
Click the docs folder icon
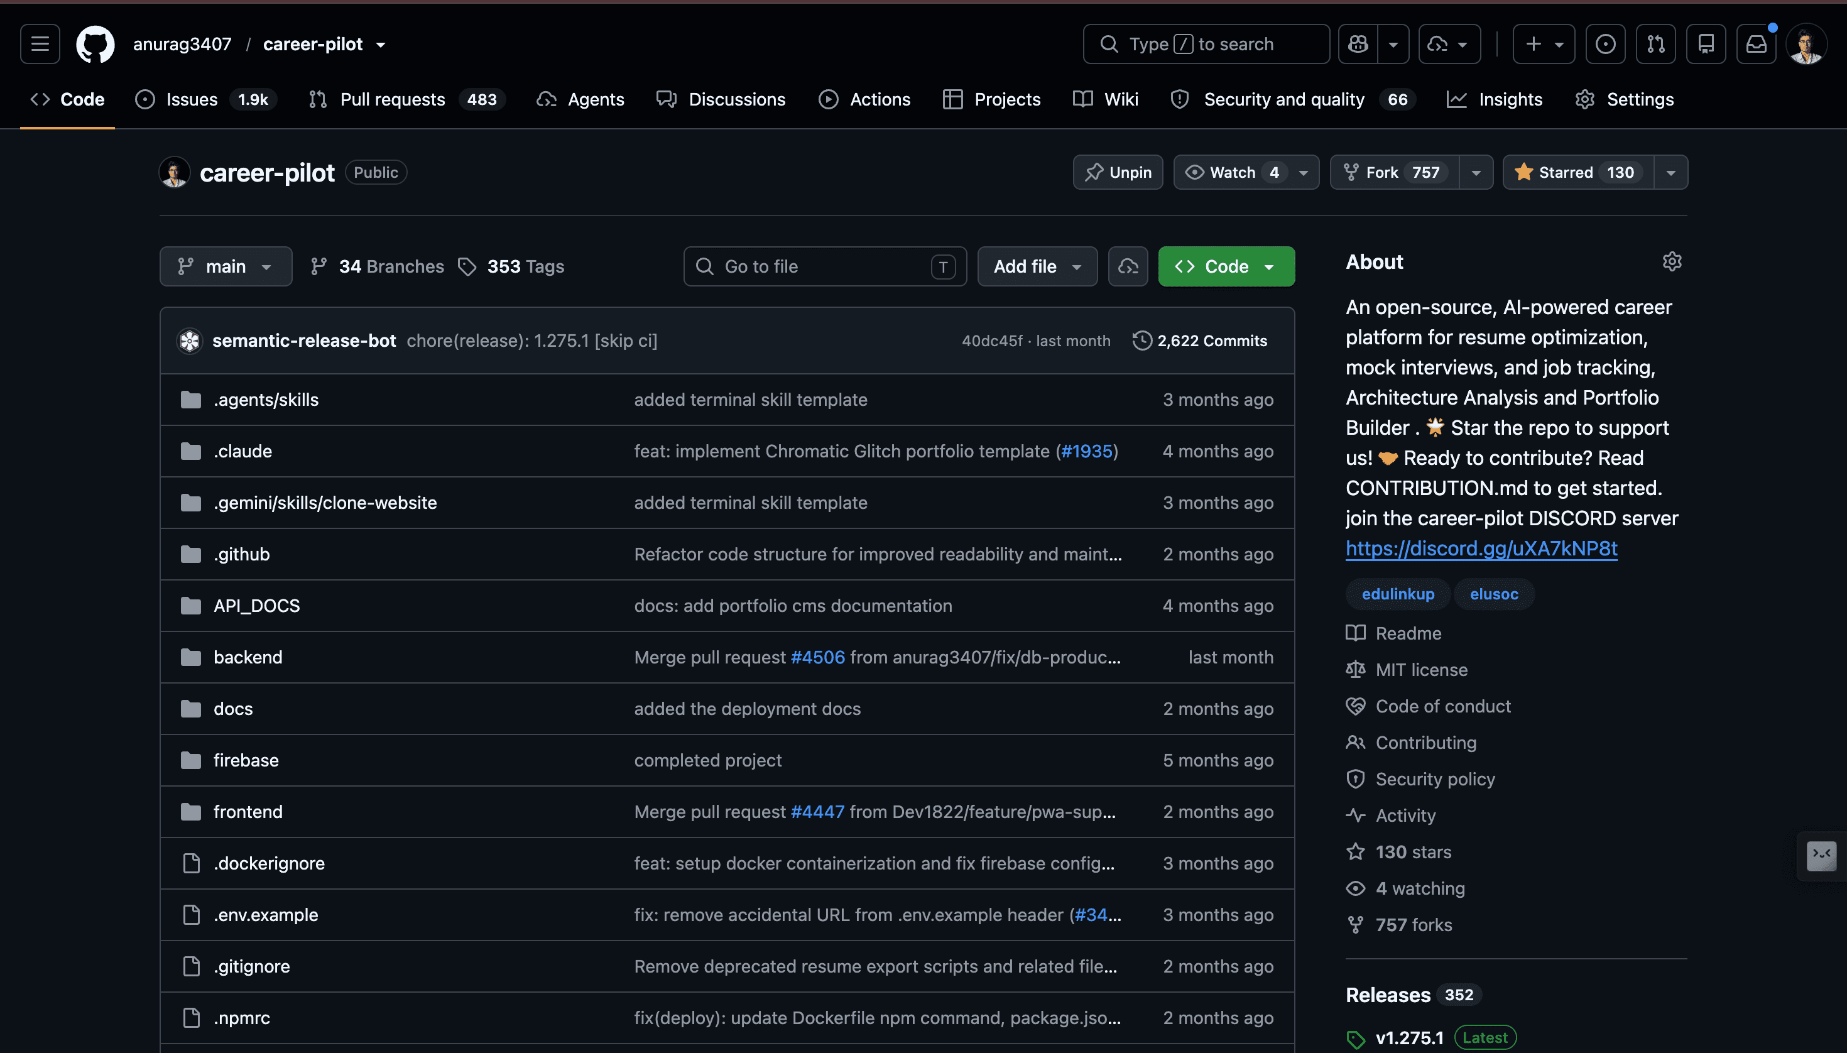click(x=191, y=709)
